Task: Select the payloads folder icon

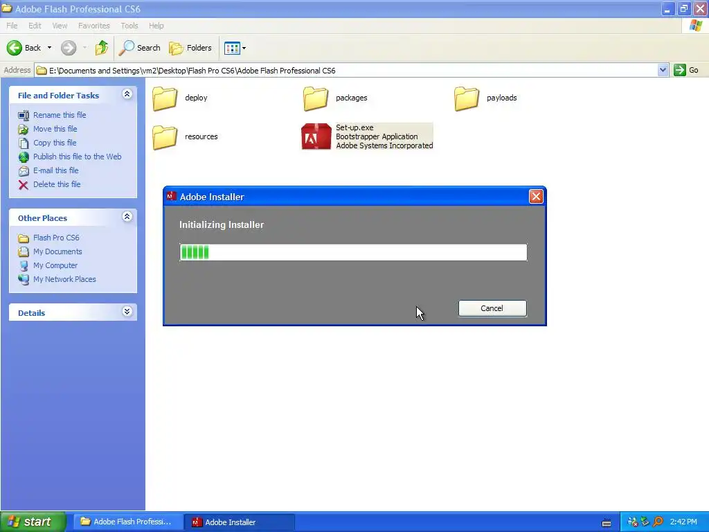Action: tap(467, 98)
